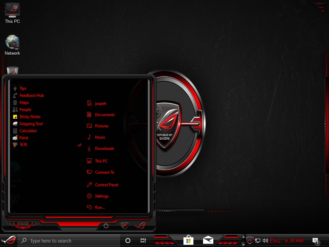The width and height of the screenshot is (329, 247).
Task: Open the People app entry
Action: [x=25, y=110]
